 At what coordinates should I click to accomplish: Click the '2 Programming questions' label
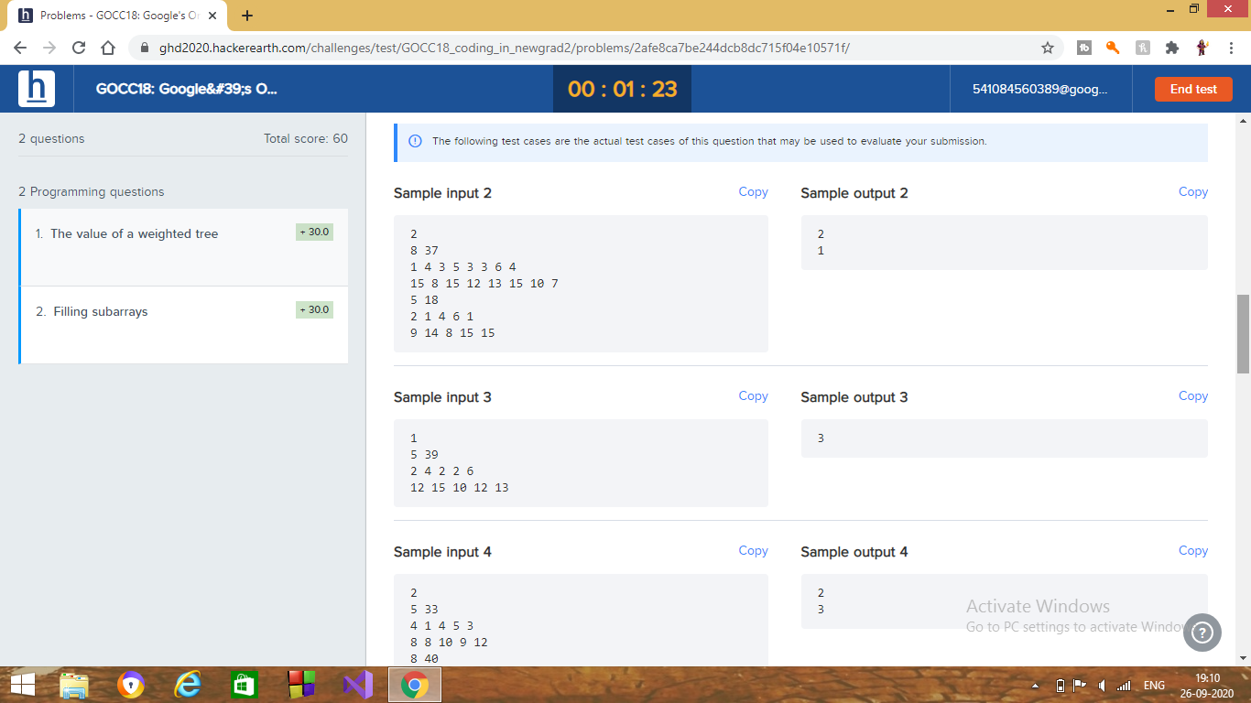(92, 192)
